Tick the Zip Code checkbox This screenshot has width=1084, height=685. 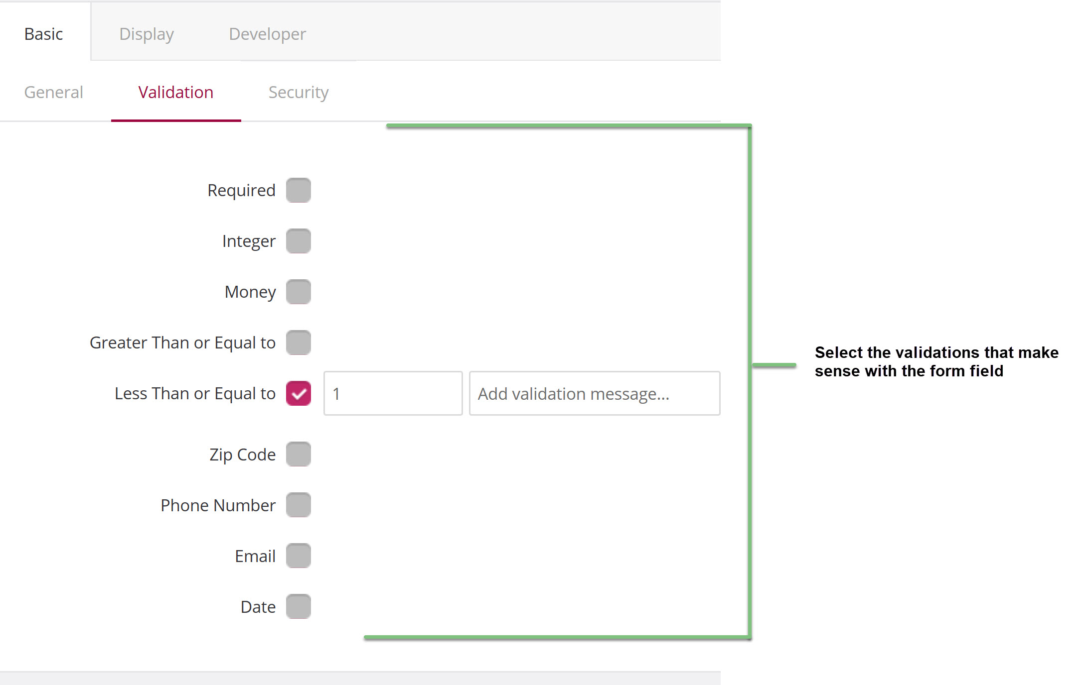[299, 454]
